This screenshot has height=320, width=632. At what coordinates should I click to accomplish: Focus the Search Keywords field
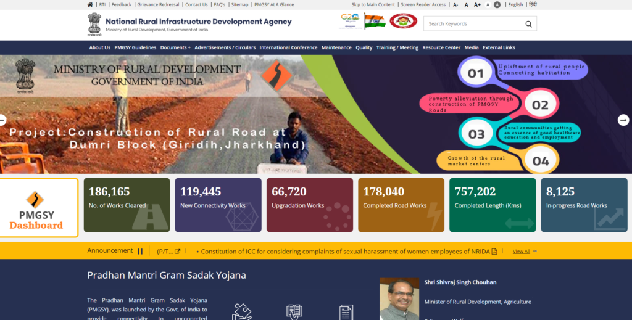pos(473,24)
